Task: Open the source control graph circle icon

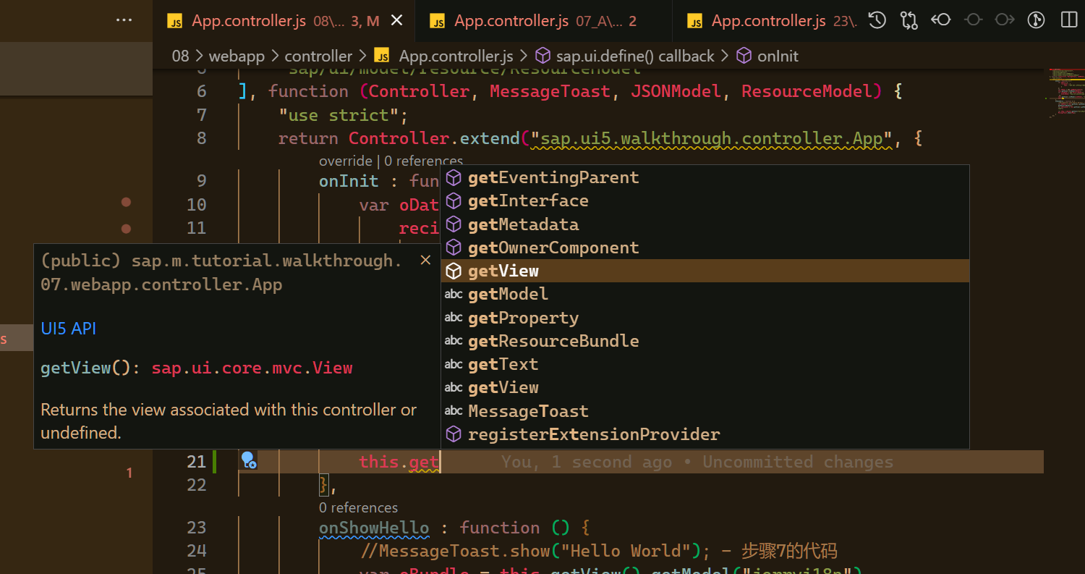Action: (1037, 20)
